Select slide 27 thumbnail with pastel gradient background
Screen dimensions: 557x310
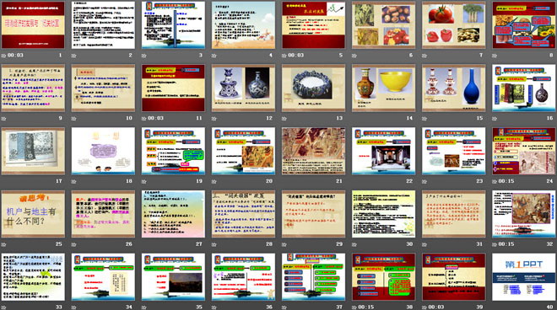coord(173,214)
